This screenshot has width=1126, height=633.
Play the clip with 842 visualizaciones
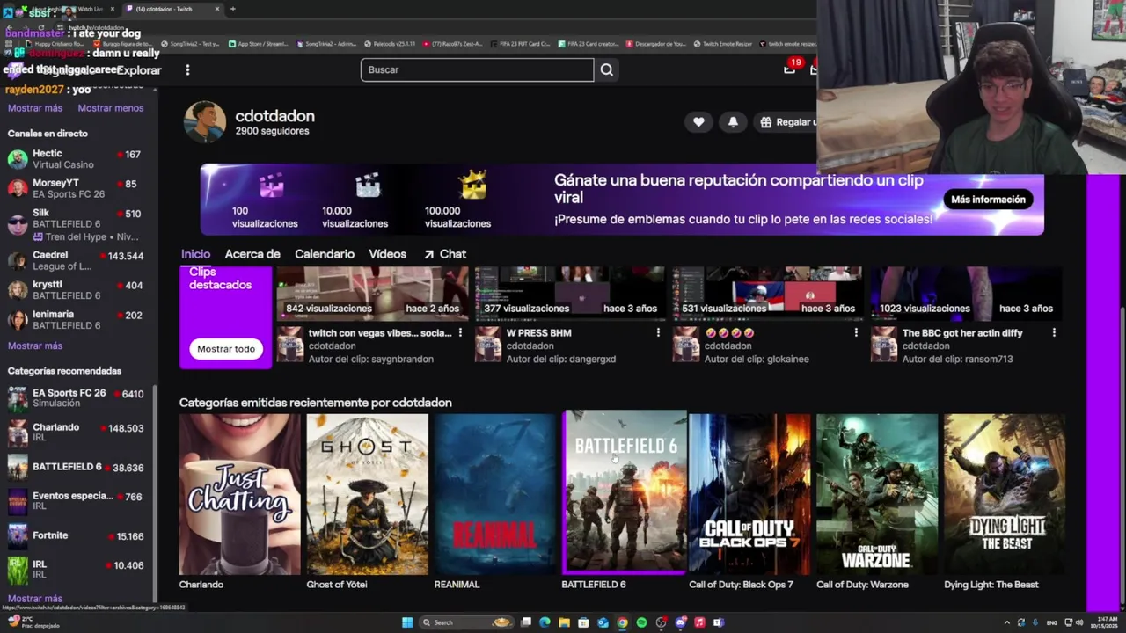pos(372,294)
